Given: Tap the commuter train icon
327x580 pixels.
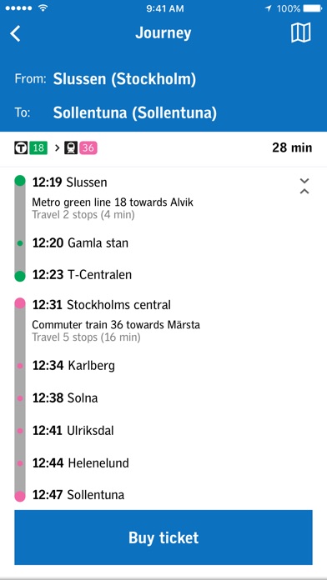Looking at the screenshot, I should click(x=71, y=148).
